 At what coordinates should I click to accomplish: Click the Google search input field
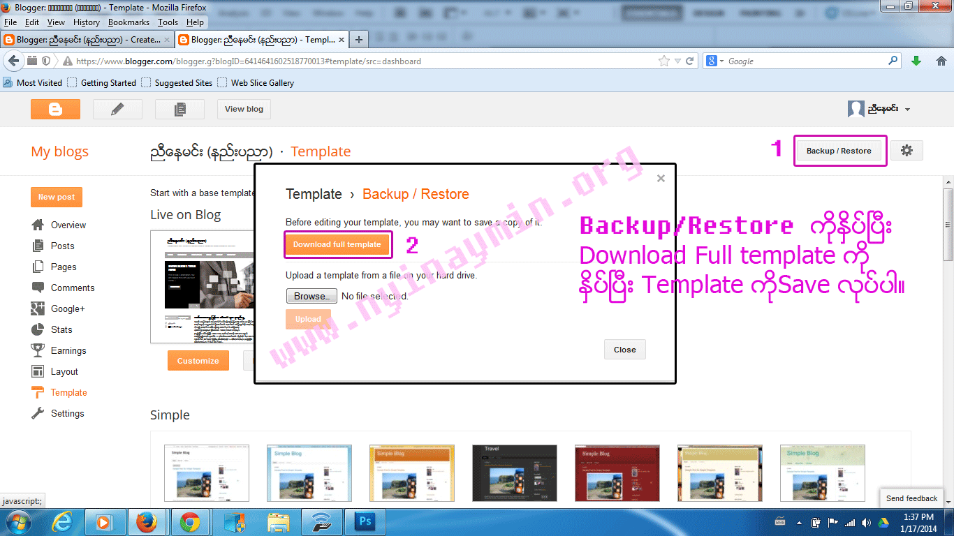805,61
